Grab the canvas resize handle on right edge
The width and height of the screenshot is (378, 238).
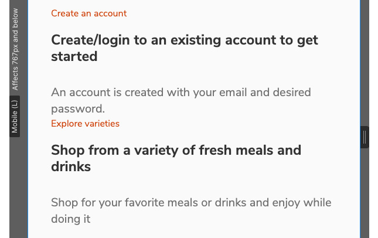365,137
